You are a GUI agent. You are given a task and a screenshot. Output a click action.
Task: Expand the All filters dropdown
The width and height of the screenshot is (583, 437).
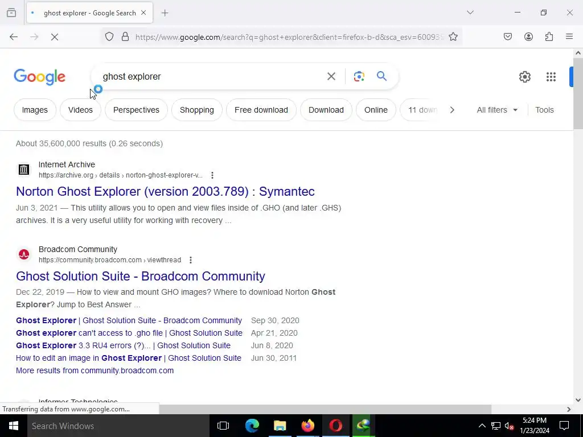(x=497, y=110)
